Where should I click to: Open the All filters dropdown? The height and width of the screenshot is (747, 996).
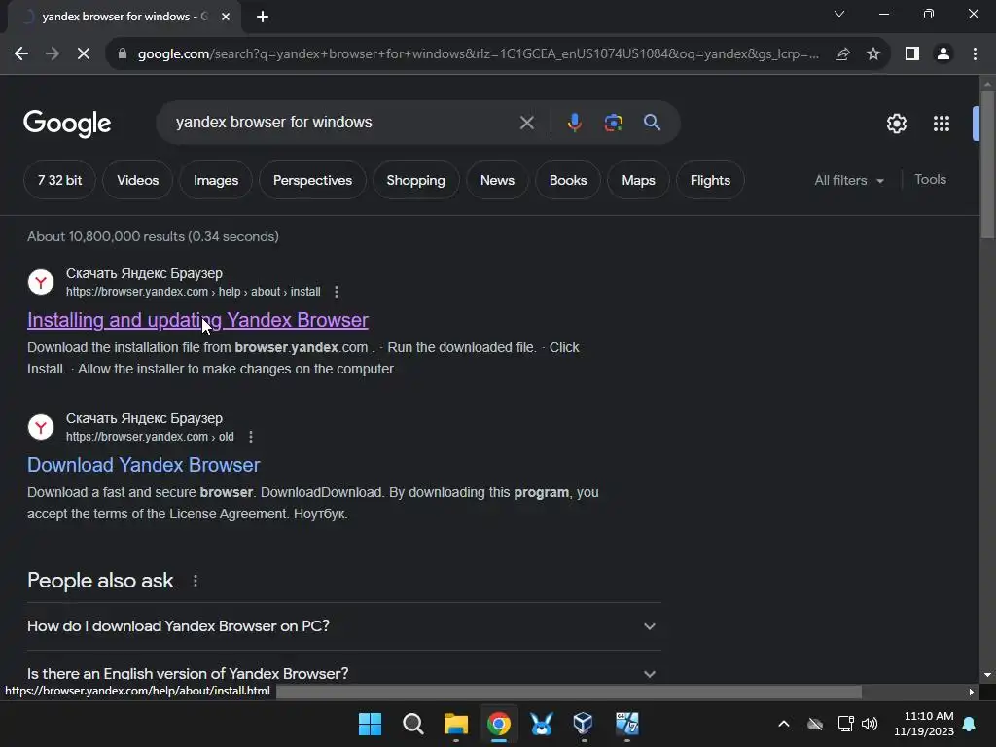[849, 180]
